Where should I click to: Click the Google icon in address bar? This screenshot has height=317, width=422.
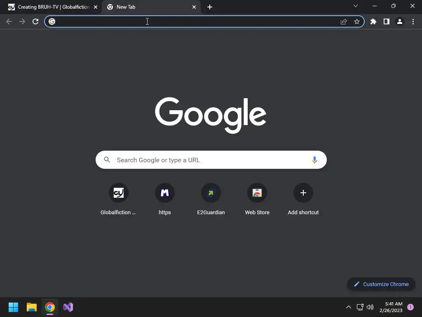[52, 21]
